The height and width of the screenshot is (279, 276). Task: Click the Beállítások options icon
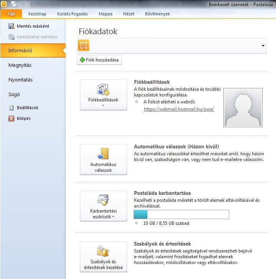[x=12, y=108]
